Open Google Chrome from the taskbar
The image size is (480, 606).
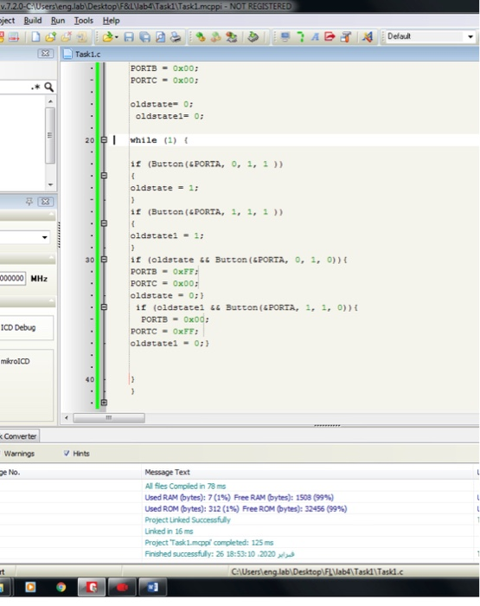click(x=61, y=588)
